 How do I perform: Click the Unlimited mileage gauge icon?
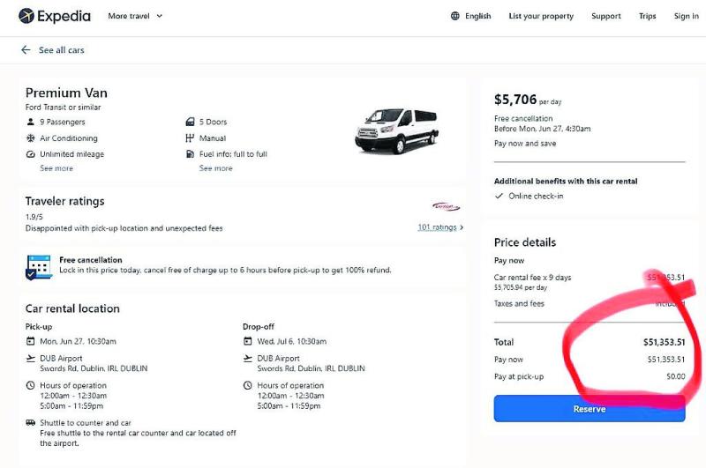31,154
